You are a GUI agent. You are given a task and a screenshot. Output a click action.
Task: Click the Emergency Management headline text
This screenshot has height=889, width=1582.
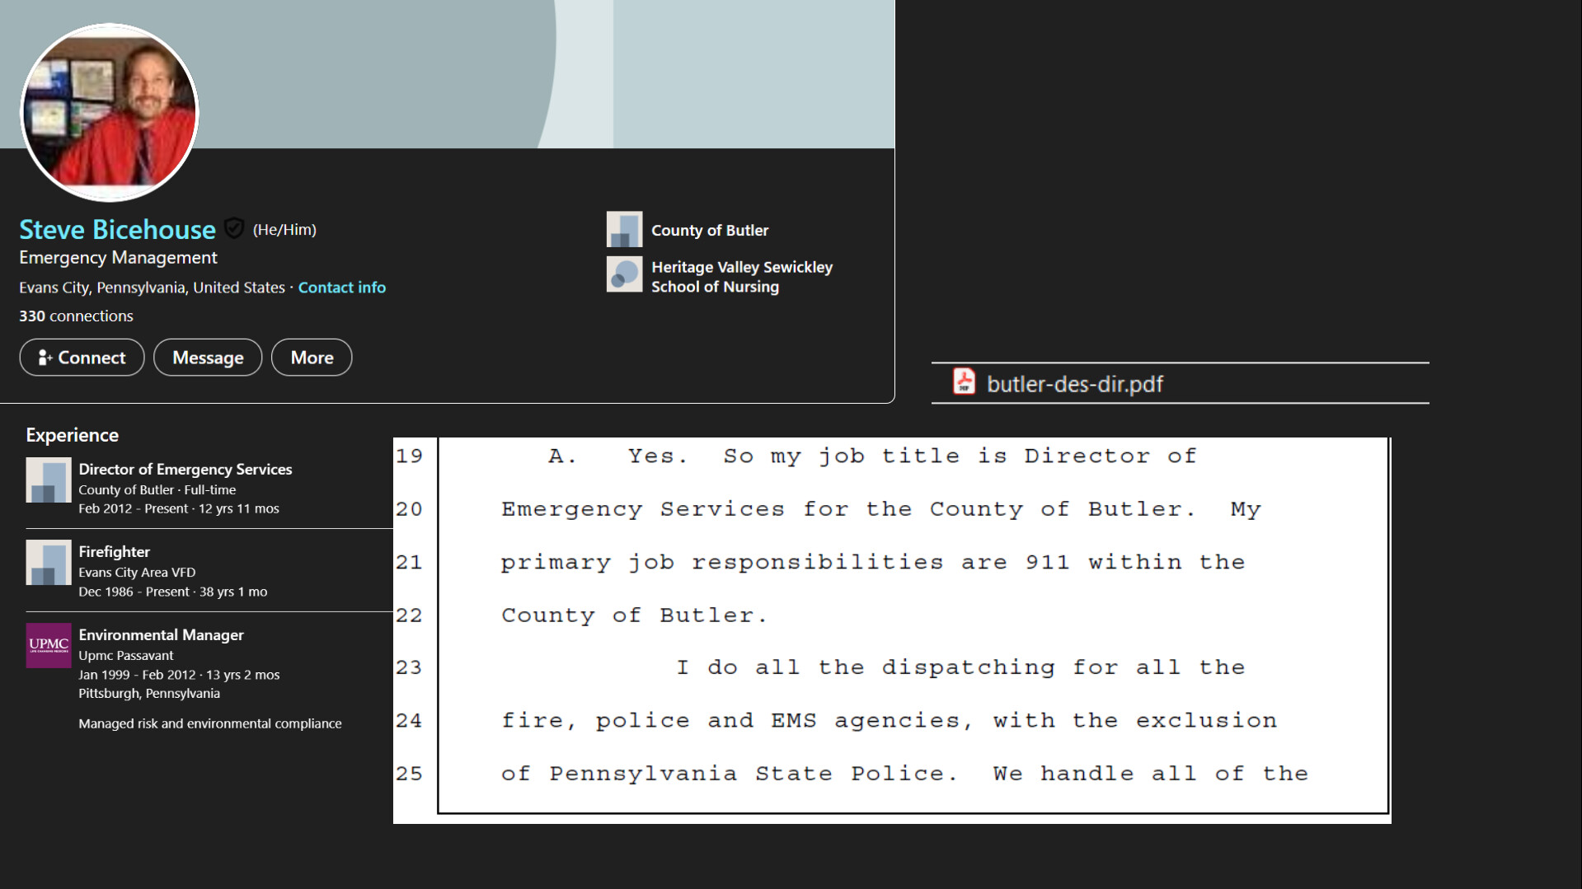pyautogui.click(x=118, y=258)
